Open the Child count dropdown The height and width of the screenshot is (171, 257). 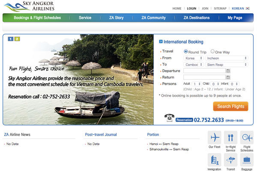pyautogui.click(x=215, y=84)
